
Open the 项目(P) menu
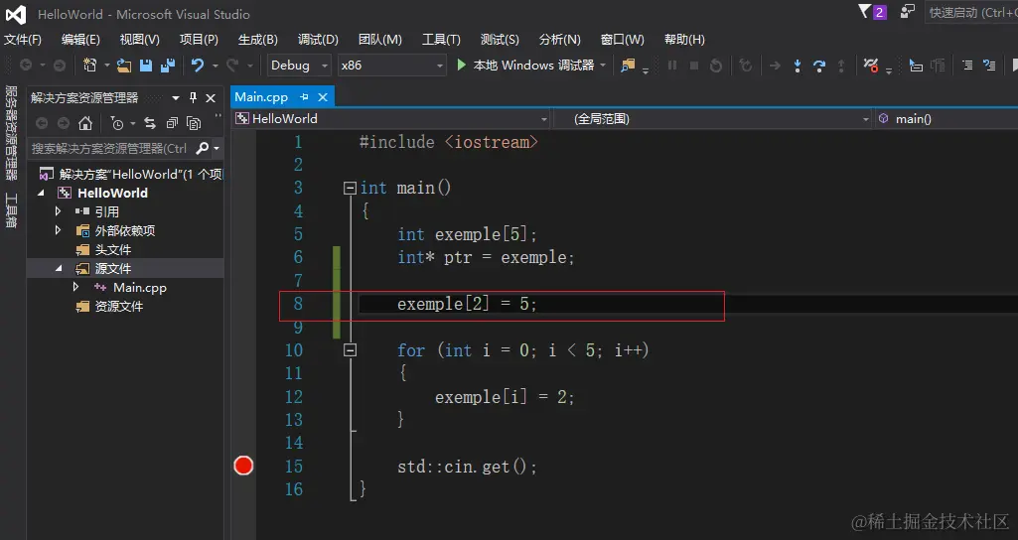tap(199, 40)
